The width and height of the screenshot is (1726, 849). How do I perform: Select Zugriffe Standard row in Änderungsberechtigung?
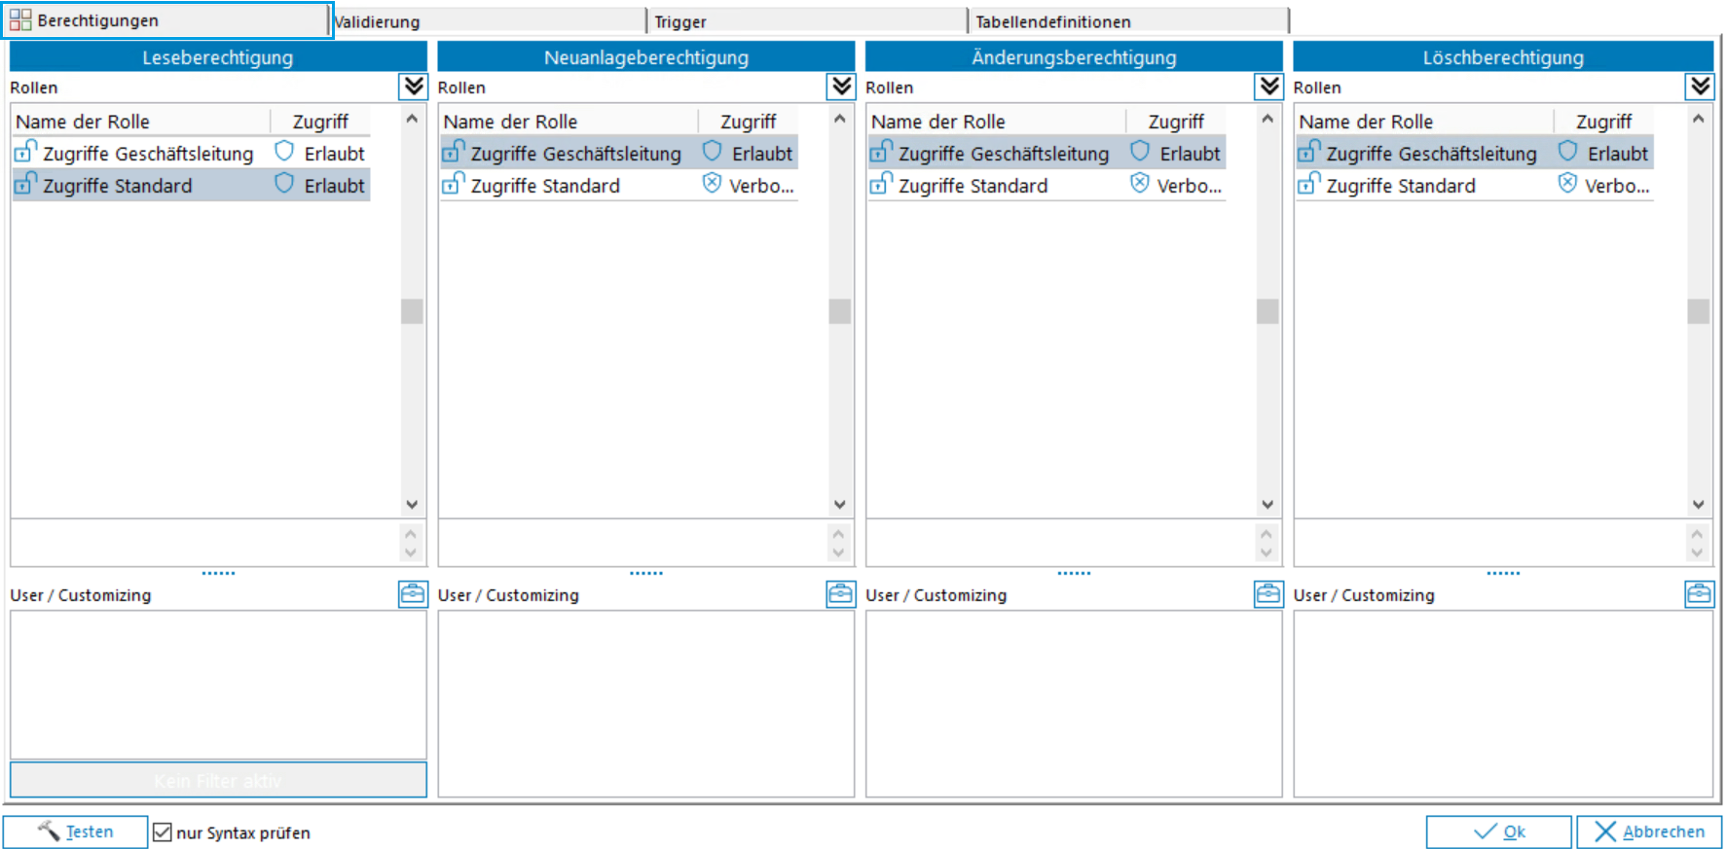tap(973, 186)
